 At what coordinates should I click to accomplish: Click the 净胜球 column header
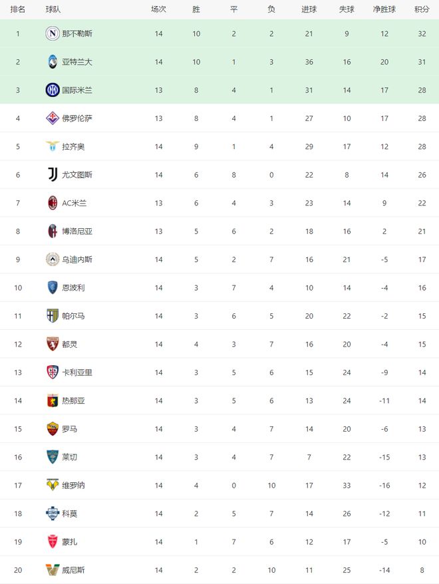384,9
